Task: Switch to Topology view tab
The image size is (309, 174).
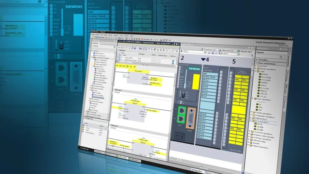Action: pos(210,50)
